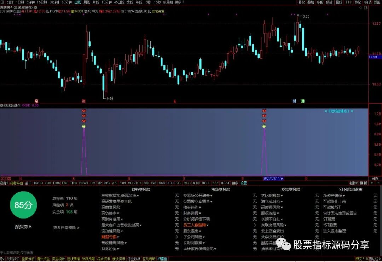Click the yellow signal dot on left spike
This screenshot has width=382, height=262.
point(84,126)
